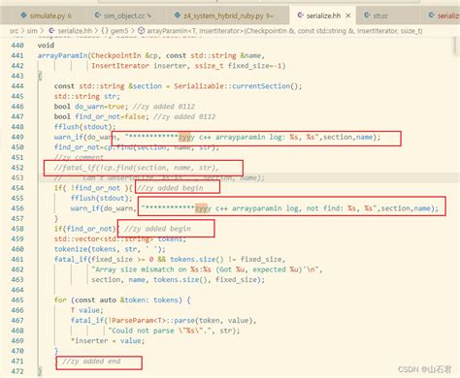460x378 pixels.
Task: Click 'fflush(stdout);' on line 448
Action: (84, 127)
